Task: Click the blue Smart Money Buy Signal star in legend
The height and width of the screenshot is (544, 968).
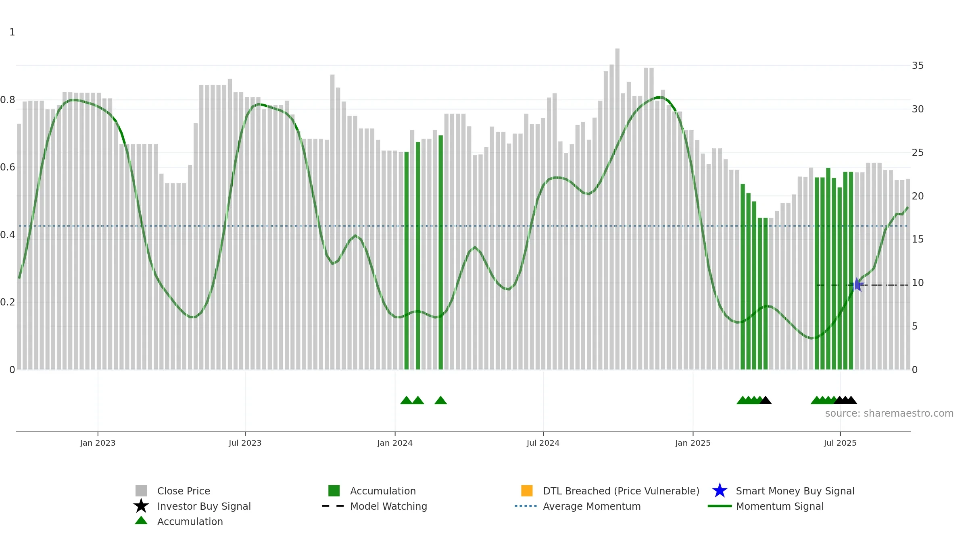Action: [720, 491]
